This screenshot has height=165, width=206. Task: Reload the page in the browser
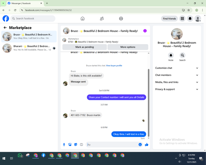(15, 10)
